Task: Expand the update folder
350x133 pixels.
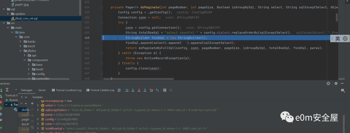Action: tap(8, 14)
